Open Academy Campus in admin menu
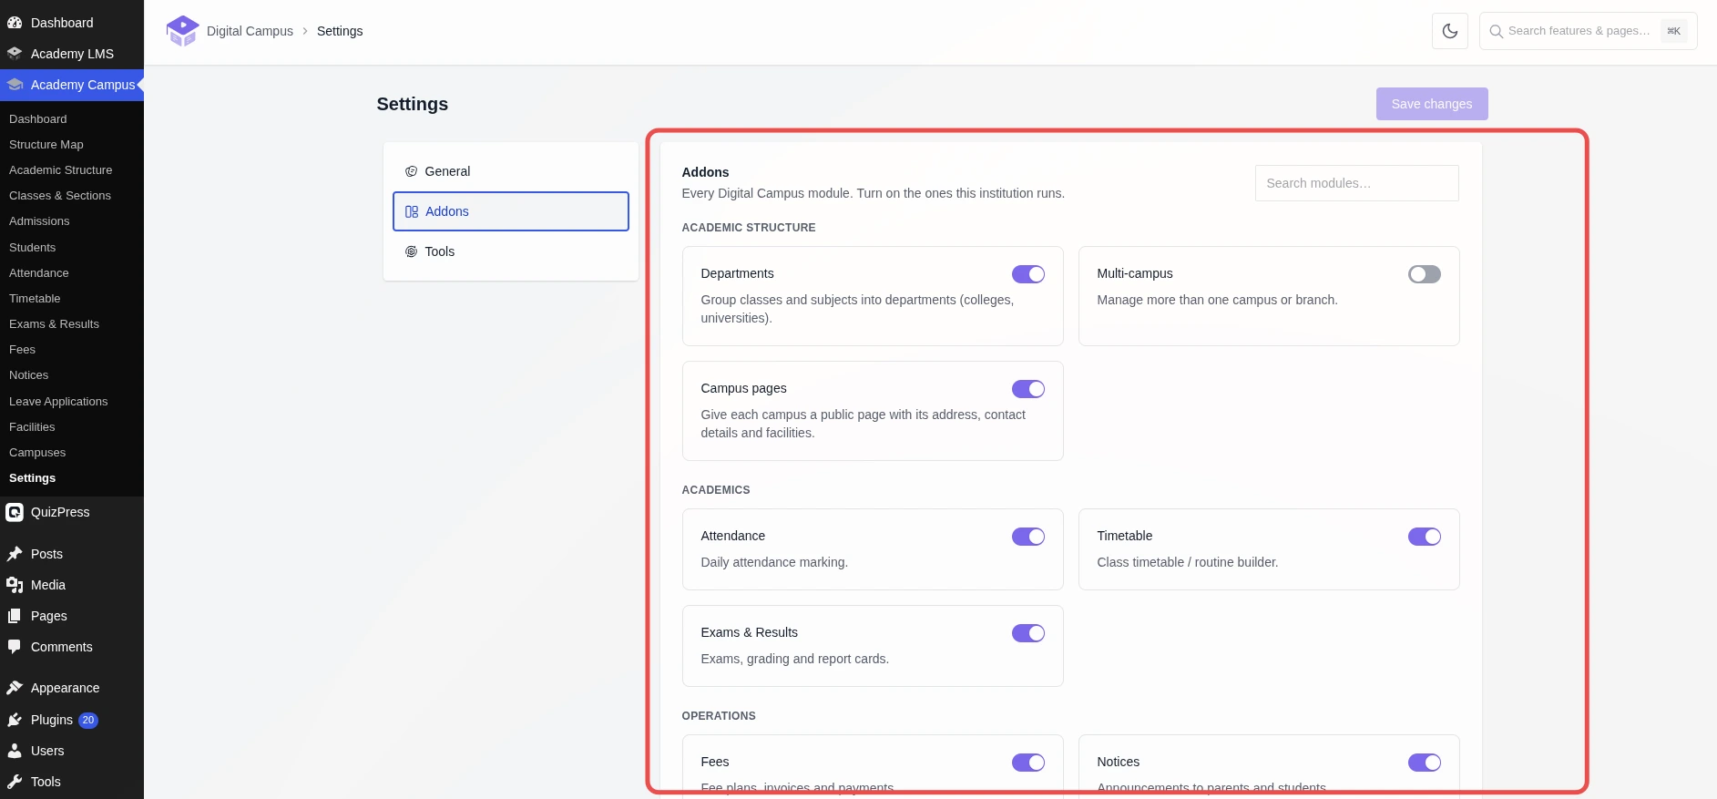This screenshot has width=1717, height=799. (72, 85)
